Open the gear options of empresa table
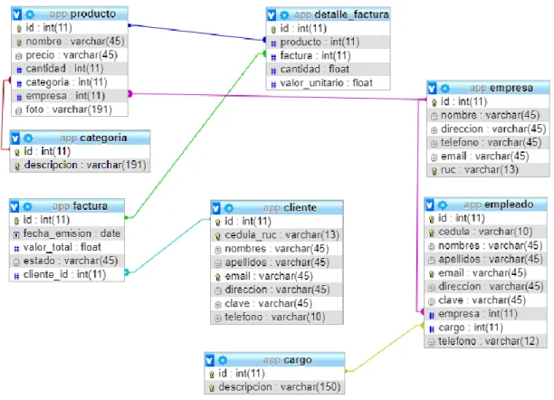The height and width of the screenshot is (400, 554). 445,89
